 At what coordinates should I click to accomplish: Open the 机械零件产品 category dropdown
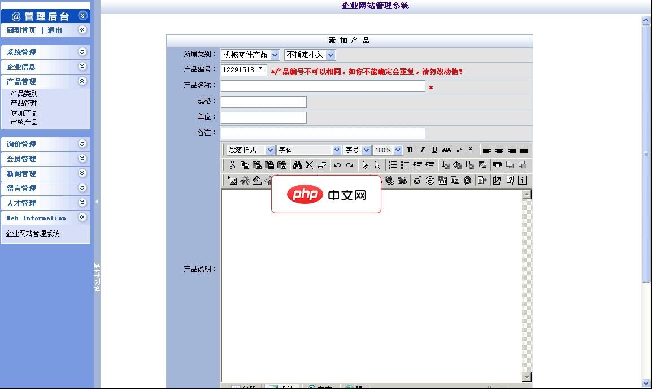pyautogui.click(x=250, y=55)
